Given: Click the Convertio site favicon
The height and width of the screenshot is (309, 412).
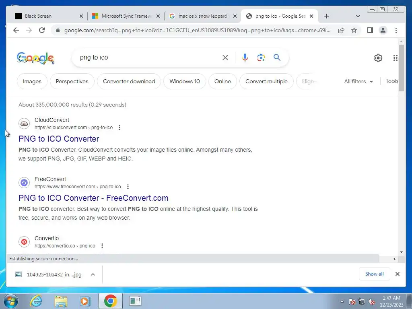Looking at the screenshot, I should pos(24,242).
